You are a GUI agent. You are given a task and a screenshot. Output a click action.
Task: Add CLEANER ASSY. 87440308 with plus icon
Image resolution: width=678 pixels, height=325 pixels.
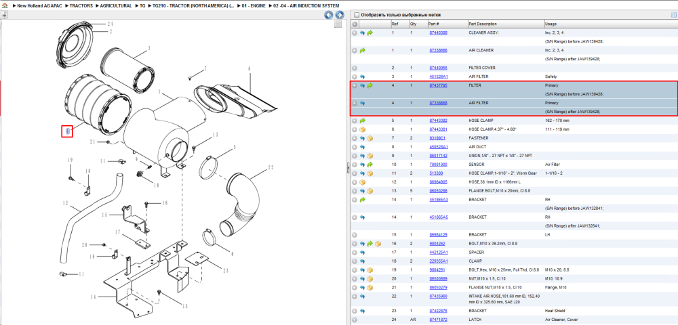[355, 32]
